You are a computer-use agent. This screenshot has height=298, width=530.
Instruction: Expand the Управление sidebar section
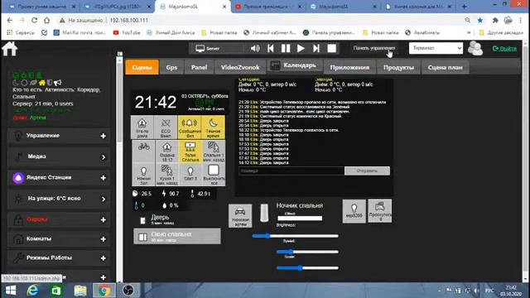click(x=59, y=136)
